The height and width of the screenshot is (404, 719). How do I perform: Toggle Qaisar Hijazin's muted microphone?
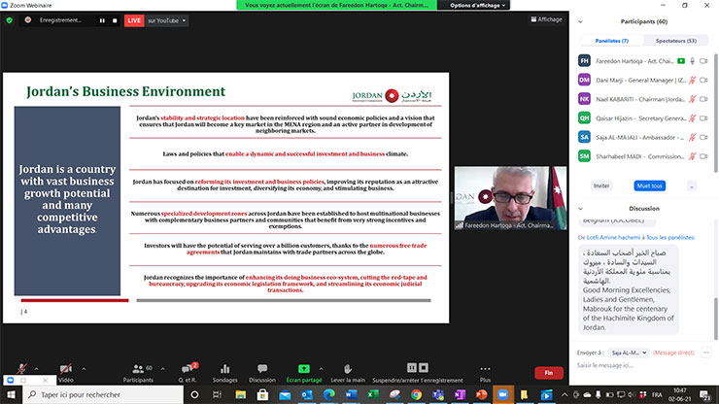[x=693, y=118]
